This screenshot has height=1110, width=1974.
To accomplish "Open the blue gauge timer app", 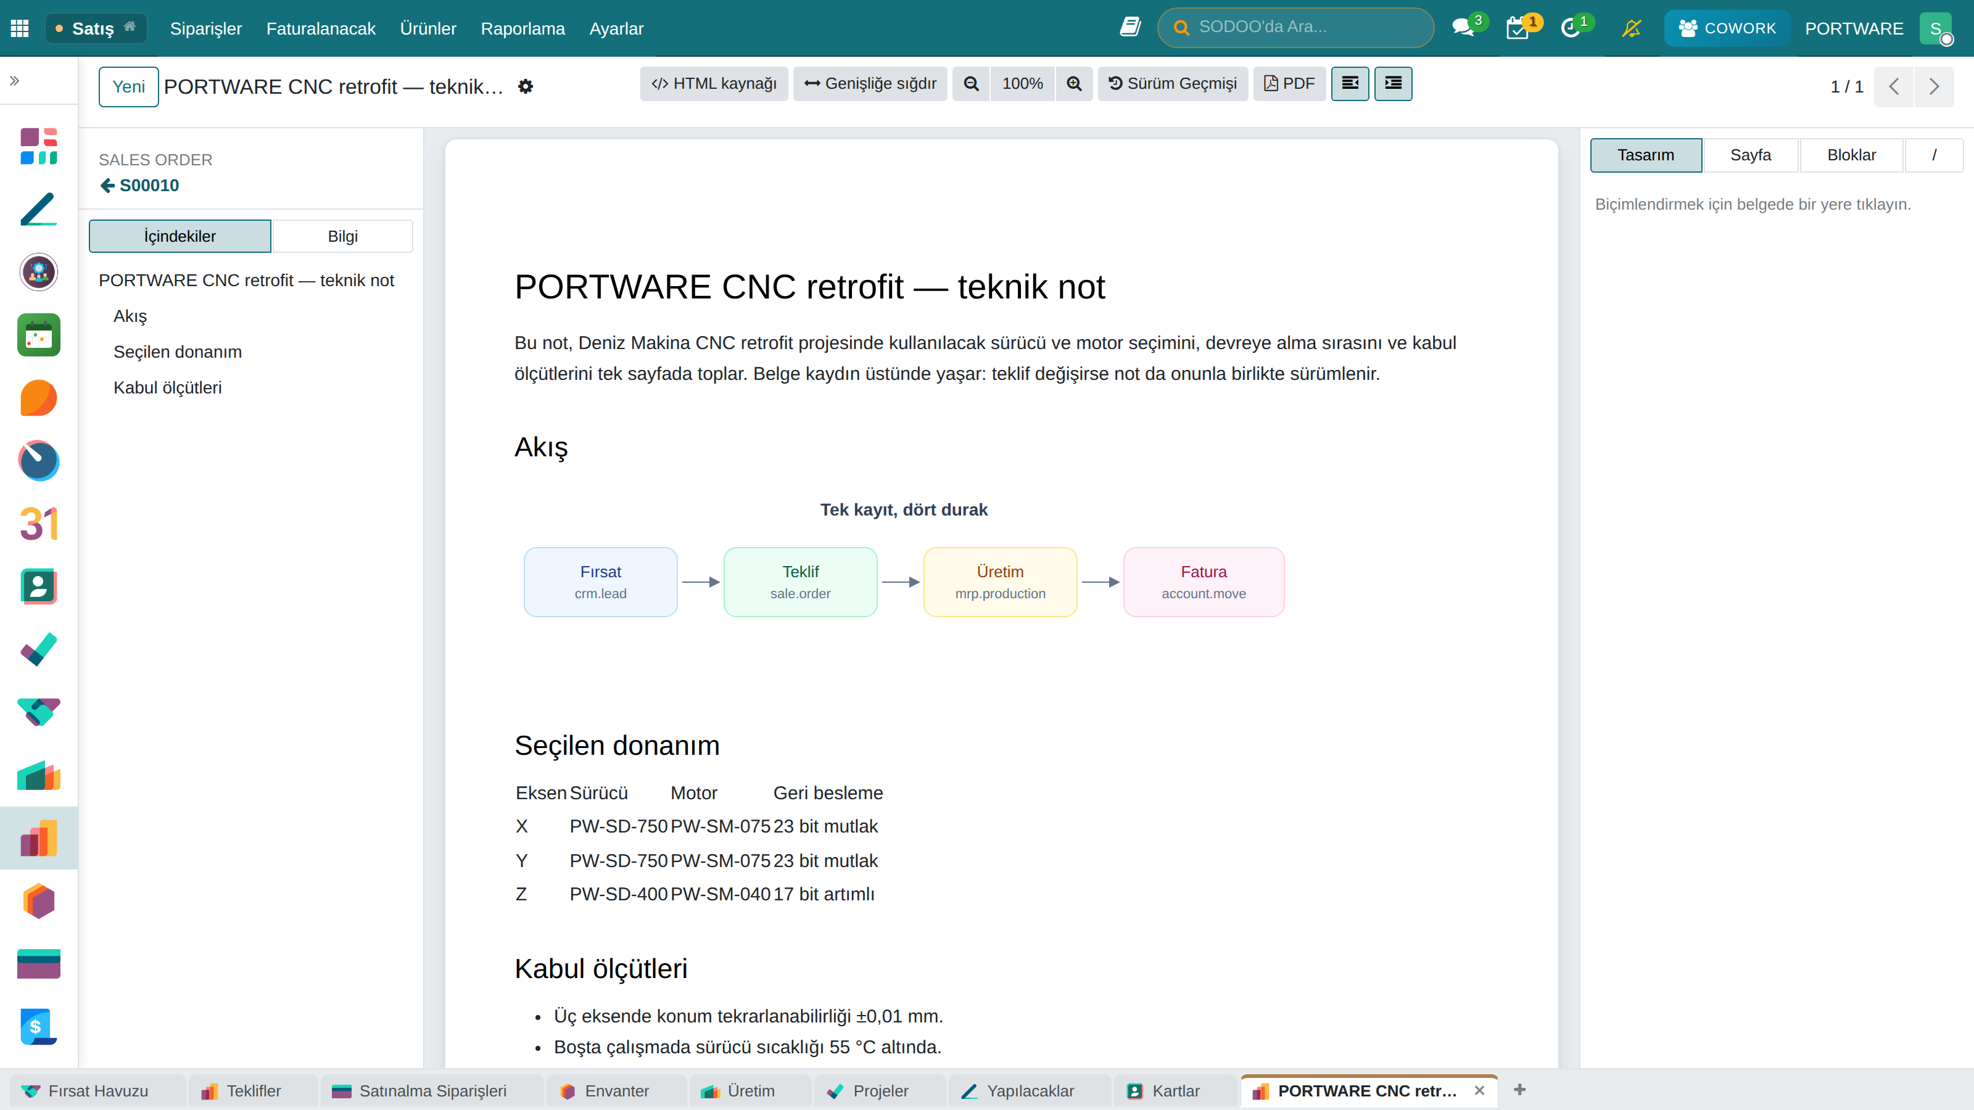I will click(x=38, y=461).
